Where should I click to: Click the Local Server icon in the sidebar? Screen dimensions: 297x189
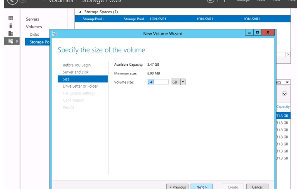pos(11,26)
